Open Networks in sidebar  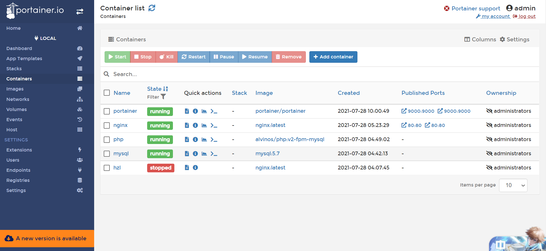47,99
